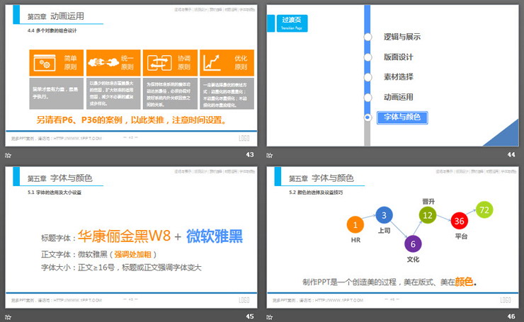This screenshot has height=322, width=524.
Task: Select slide 43 thumbnail about 动画运用
Action: (x=131, y=76)
